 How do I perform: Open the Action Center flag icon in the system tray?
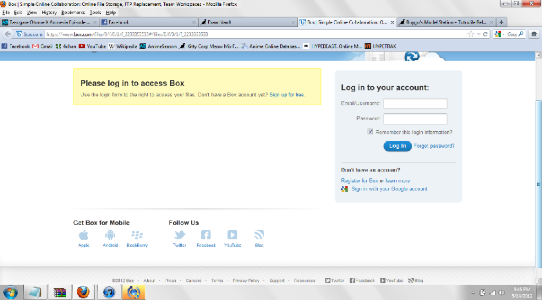point(483,293)
